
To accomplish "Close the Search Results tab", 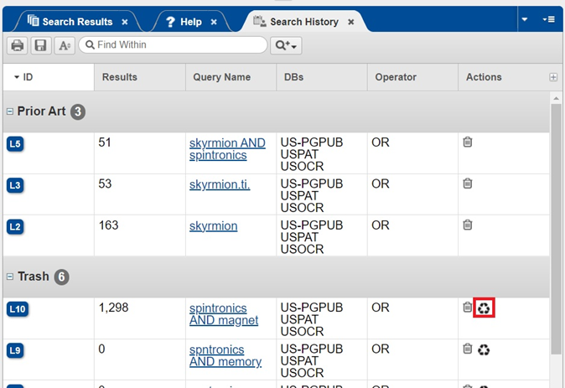I will coord(125,22).
